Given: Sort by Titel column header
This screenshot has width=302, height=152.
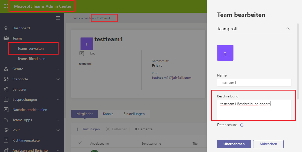Looking at the screenshot, I should (x=195, y=144).
